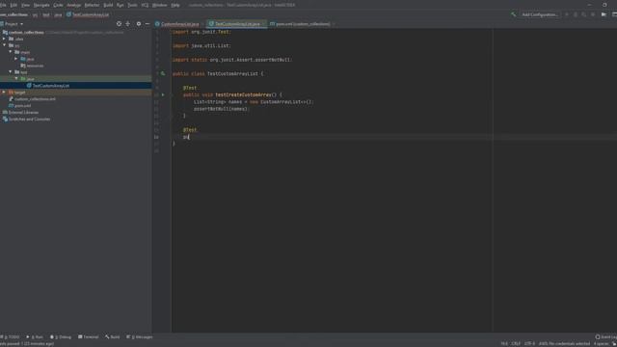Screen dimensions: 617x347
Task: Open the Debug tool window
Action: tap(61, 337)
